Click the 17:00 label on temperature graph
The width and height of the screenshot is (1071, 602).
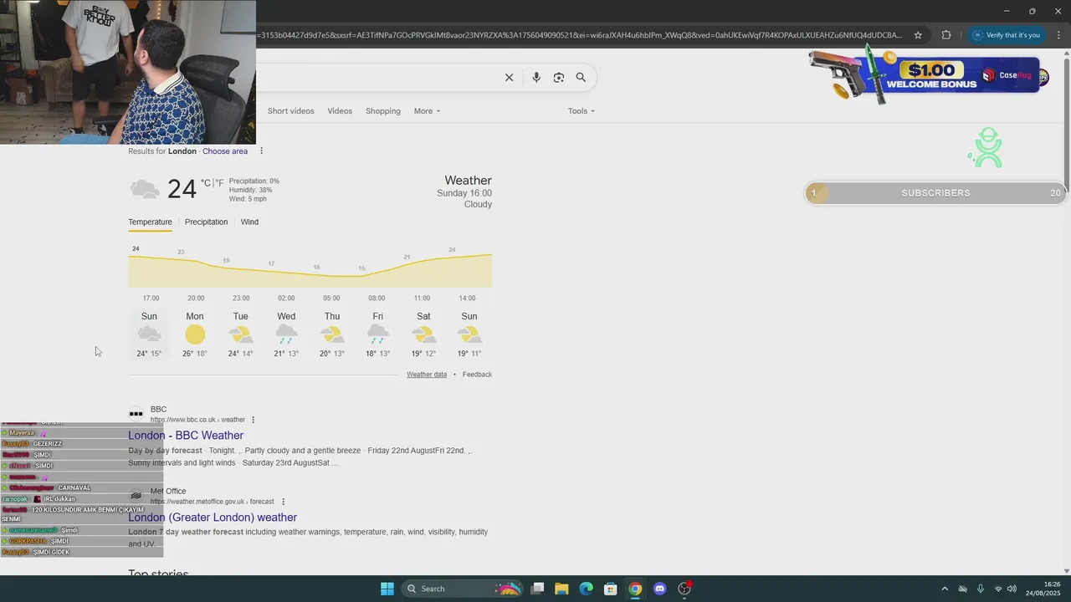[x=151, y=298]
